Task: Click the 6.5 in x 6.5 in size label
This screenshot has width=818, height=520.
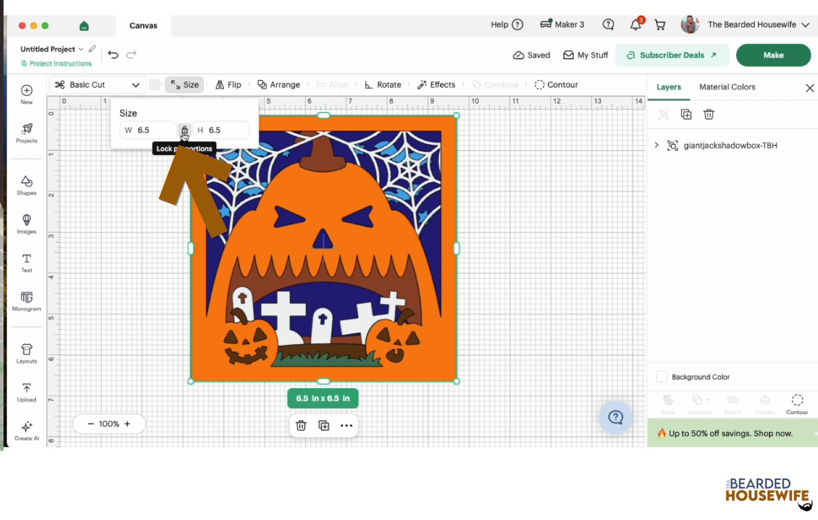Action: pyautogui.click(x=323, y=398)
